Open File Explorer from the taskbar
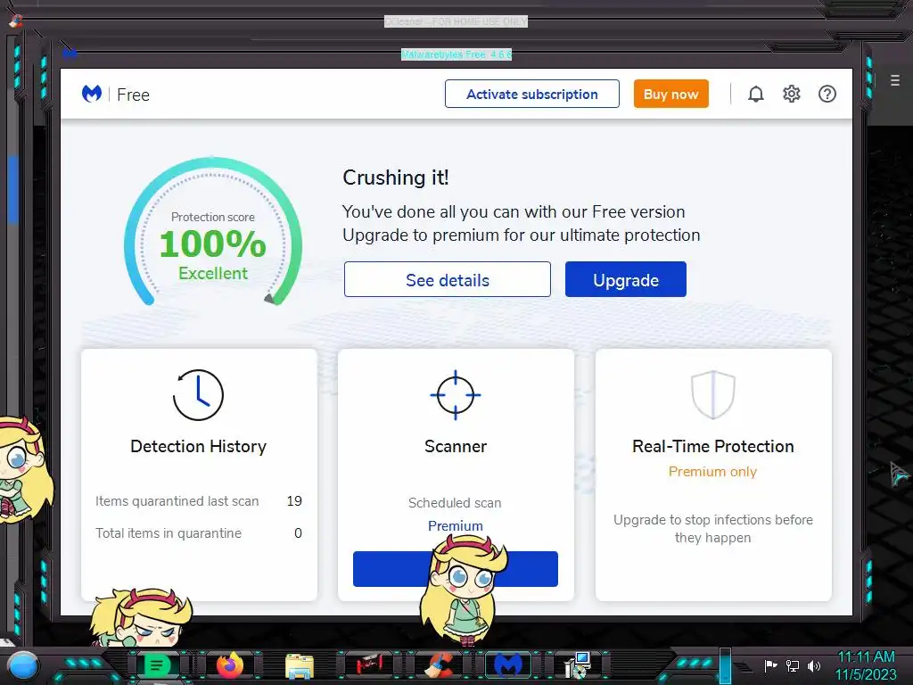This screenshot has width=913, height=685. (300, 666)
